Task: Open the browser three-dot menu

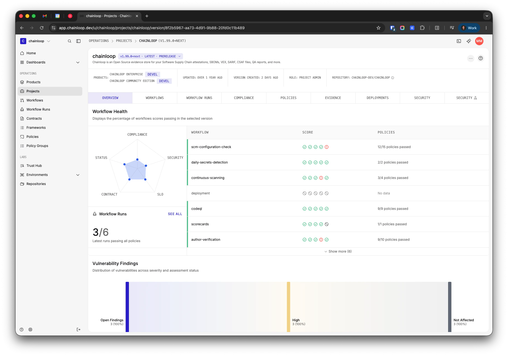Action: (486, 28)
